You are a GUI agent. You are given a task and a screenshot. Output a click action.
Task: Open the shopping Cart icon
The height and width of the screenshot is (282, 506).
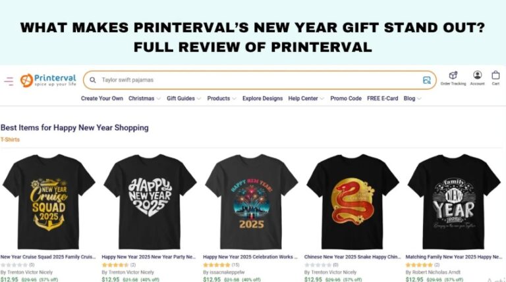[x=495, y=78]
